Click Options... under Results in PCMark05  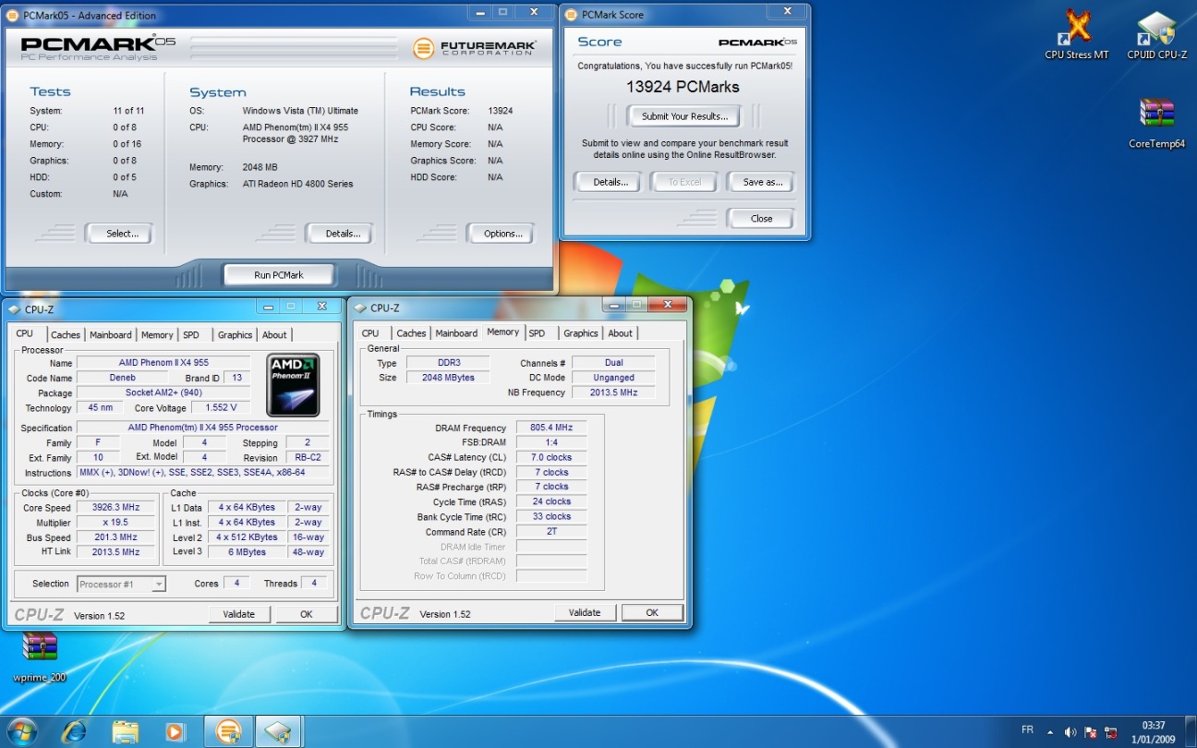501,234
